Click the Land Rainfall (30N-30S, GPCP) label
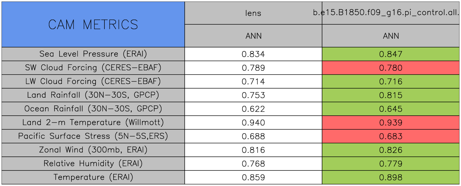 tap(93, 95)
